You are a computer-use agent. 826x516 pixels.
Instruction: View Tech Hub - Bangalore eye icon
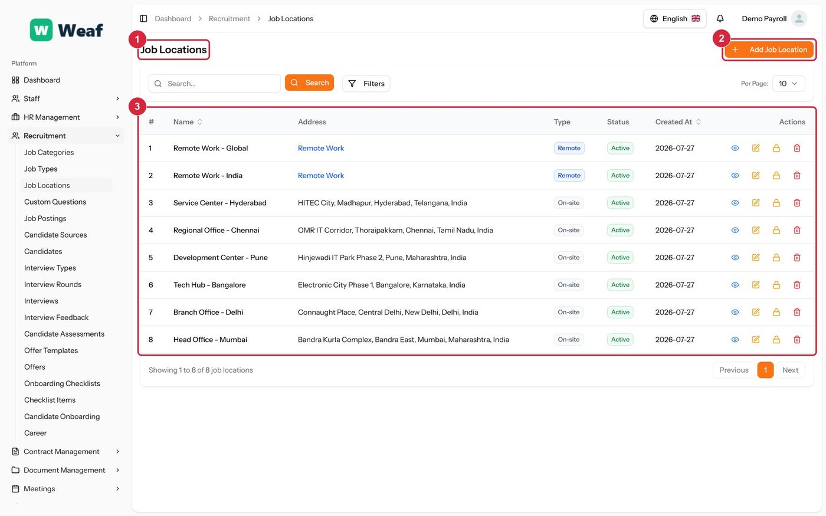[x=735, y=285]
